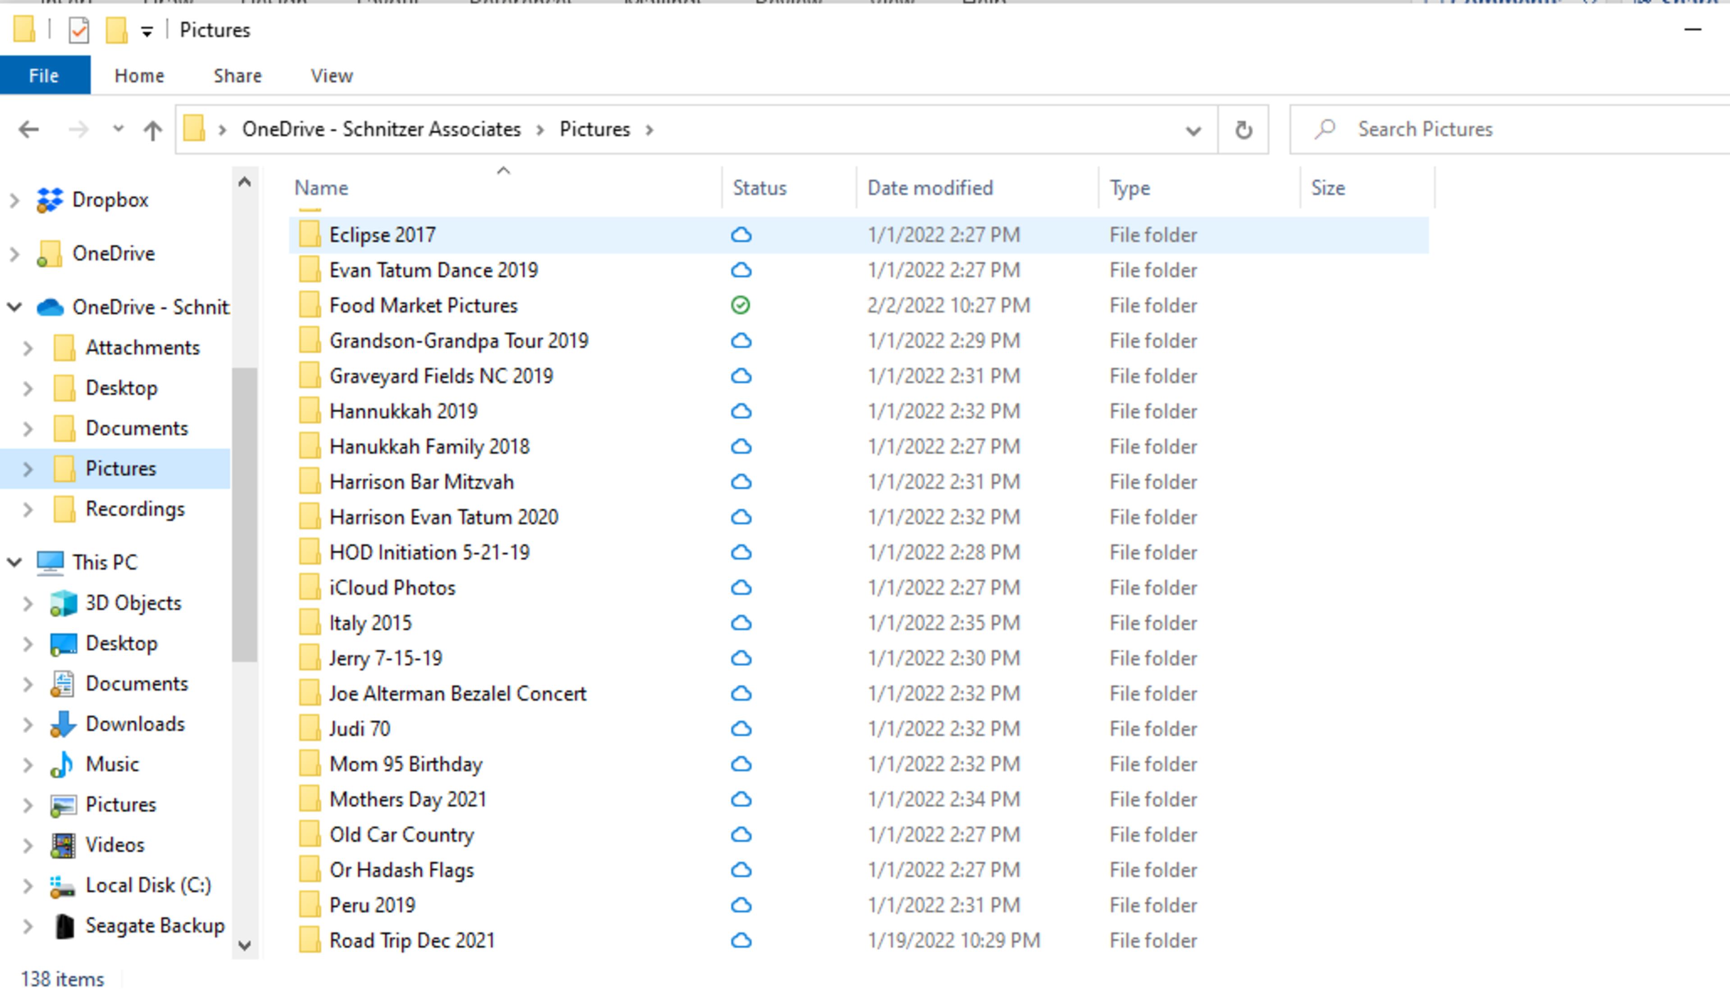This screenshot has width=1730, height=998.
Task: Collapse the OneDrive - Schnitzer Associates tree
Action: click(15, 307)
